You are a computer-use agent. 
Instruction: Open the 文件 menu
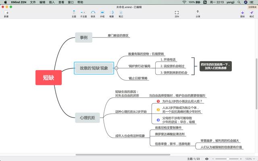[33, 2]
